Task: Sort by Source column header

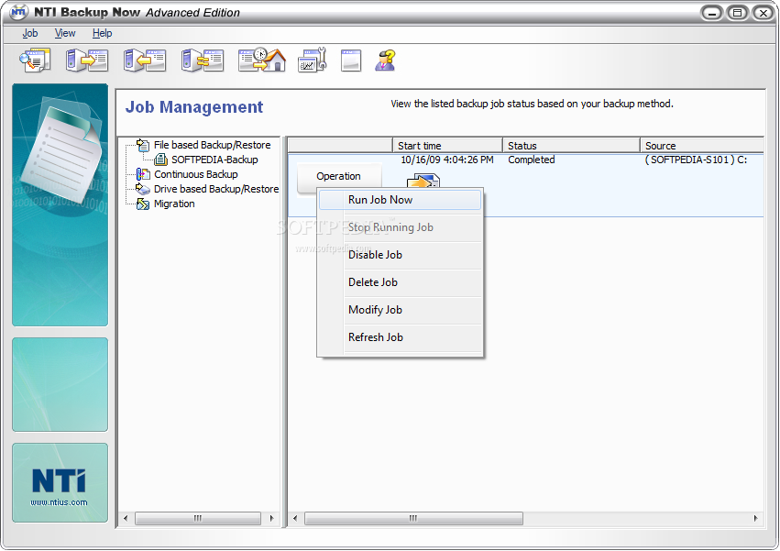Action: click(702, 146)
